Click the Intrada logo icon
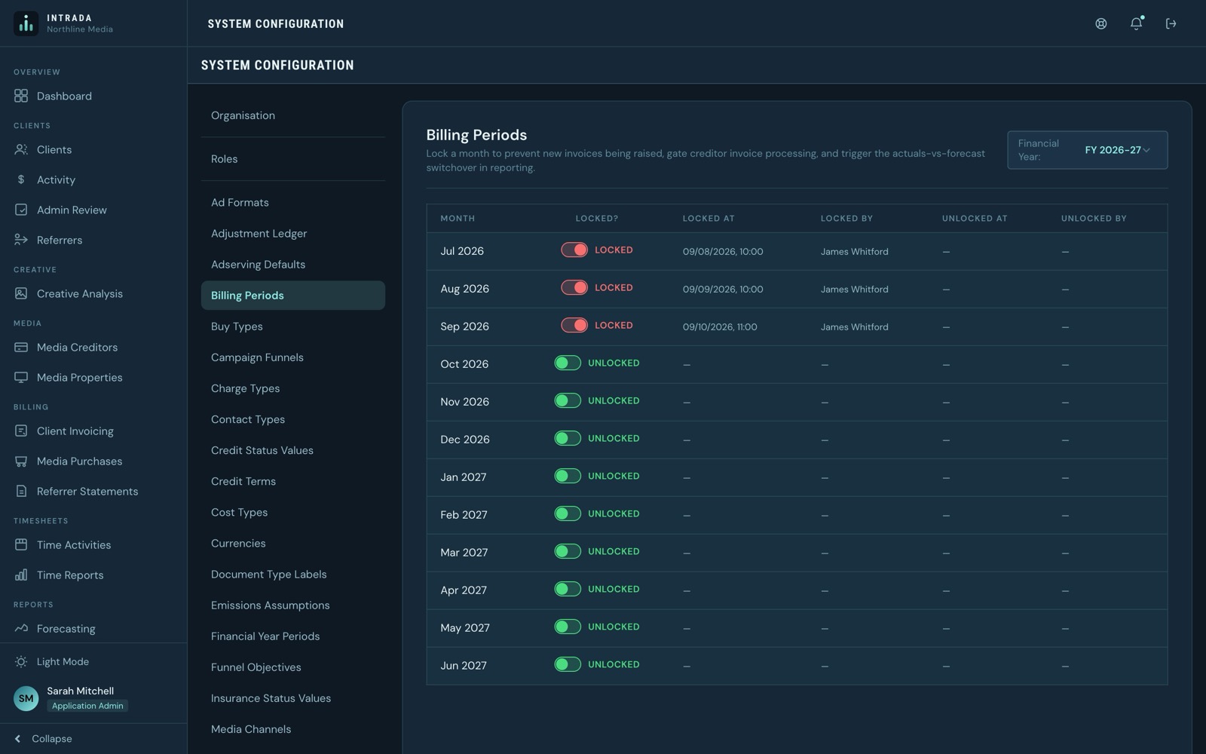The image size is (1206, 754). tap(26, 23)
